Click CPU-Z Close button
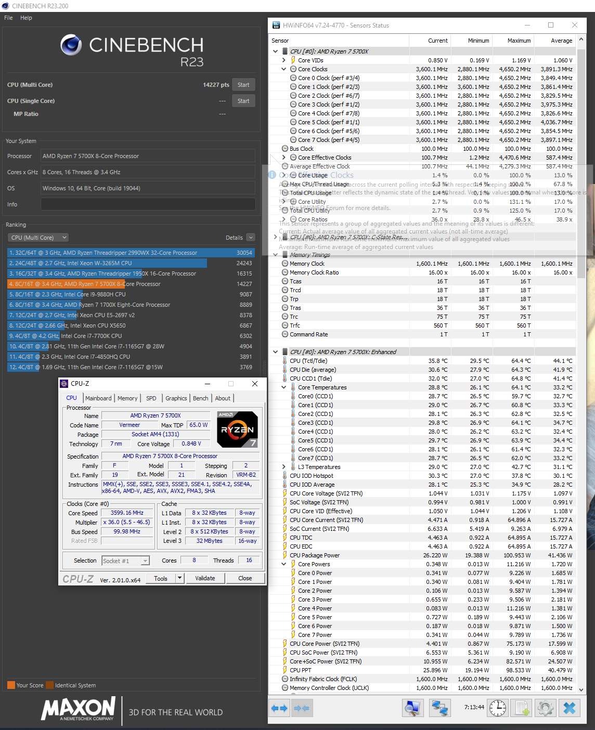 point(245,578)
